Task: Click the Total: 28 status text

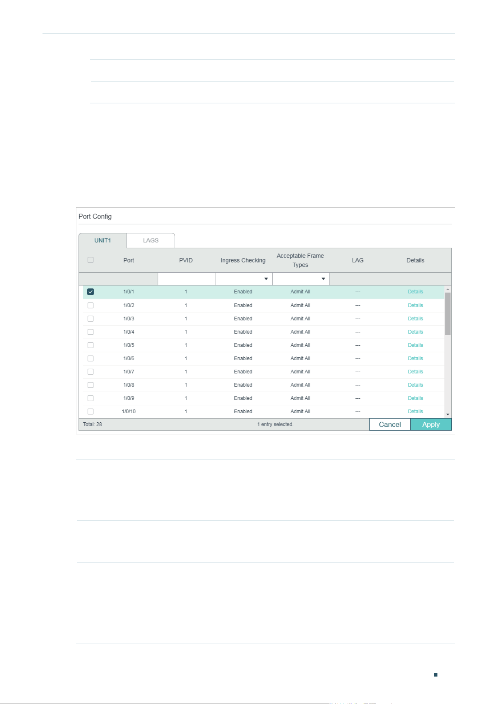Action: [93, 424]
